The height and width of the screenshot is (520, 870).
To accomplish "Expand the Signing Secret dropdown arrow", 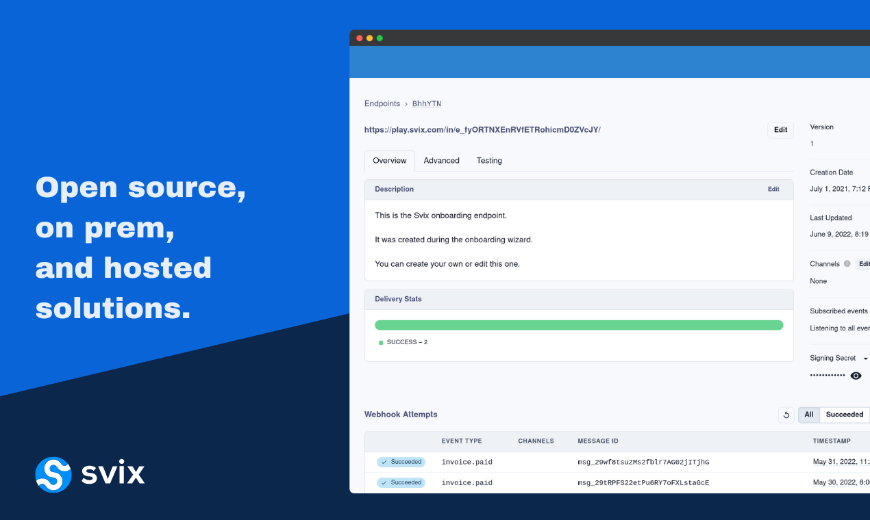I will pyautogui.click(x=865, y=359).
